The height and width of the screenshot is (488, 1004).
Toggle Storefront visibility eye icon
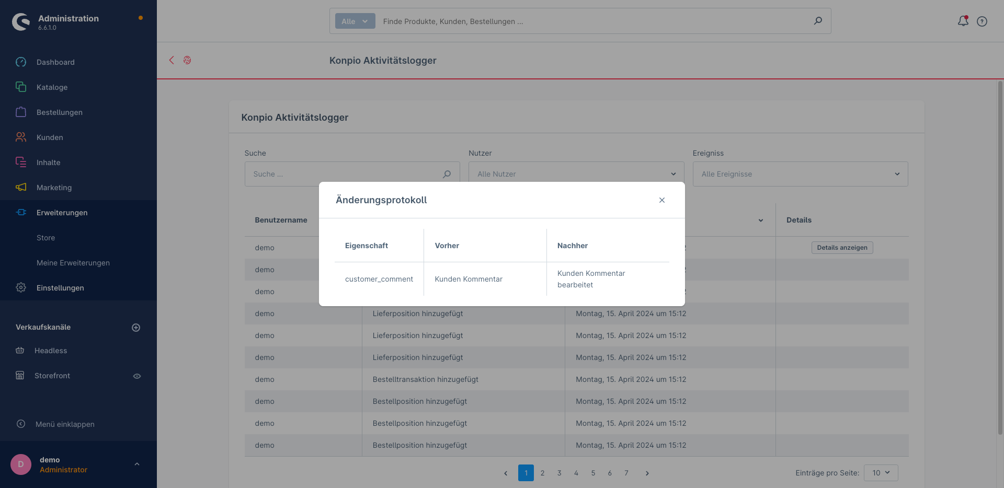(137, 376)
